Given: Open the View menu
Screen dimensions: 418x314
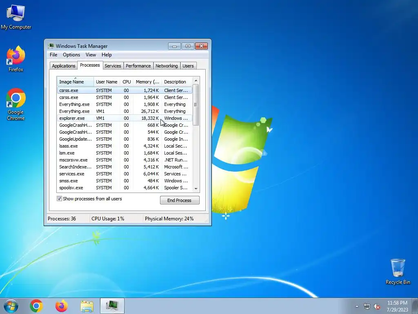Looking at the screenshot, I should pyautogui.click(x=91, y=55).
